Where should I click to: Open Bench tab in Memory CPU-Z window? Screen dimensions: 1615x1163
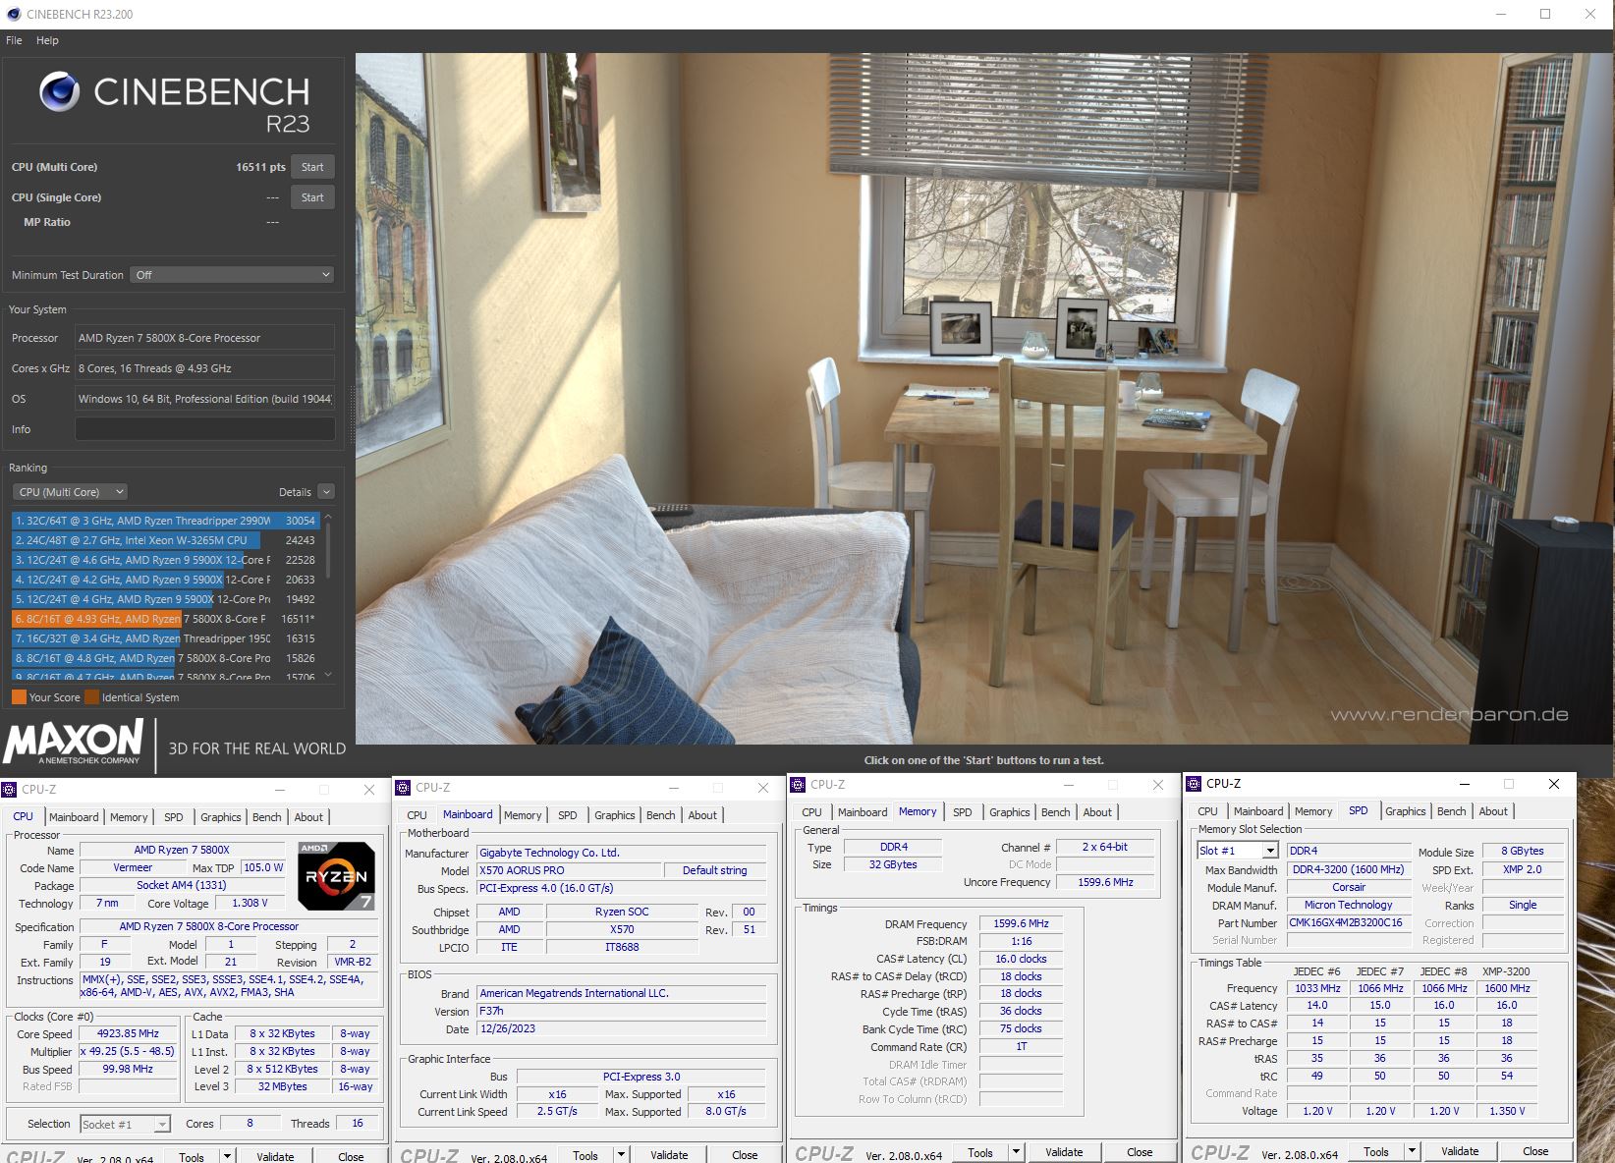click(1056, 812)
